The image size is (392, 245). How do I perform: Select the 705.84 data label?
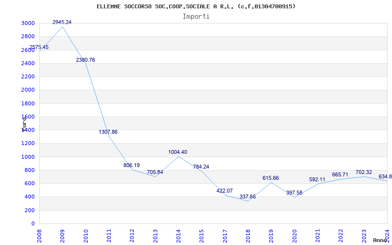(155, 172)
